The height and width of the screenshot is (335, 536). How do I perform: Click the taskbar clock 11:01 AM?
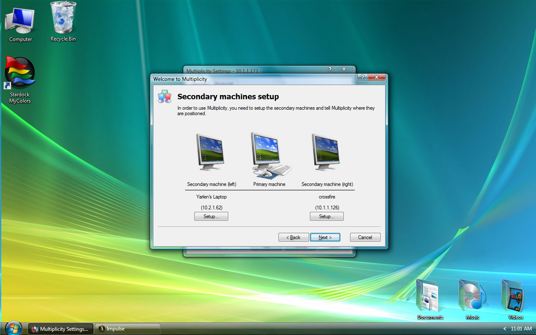pos(521,329)
